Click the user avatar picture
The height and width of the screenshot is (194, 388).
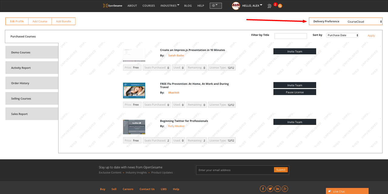point(236,6)
